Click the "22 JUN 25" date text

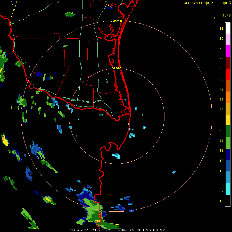pyautogui.click(x=141, y=230)
